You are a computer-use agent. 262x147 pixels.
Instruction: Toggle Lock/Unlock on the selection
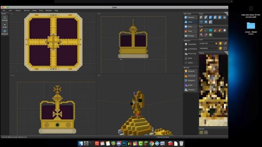[190, 49]
